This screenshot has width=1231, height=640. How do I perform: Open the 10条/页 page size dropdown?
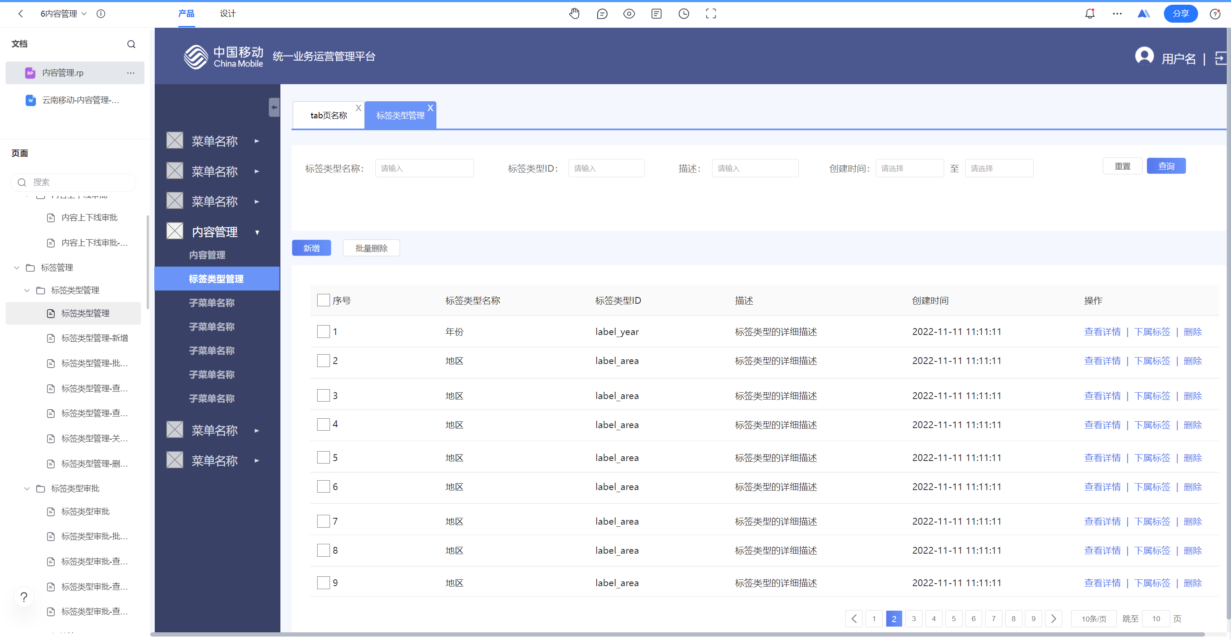1094,619
